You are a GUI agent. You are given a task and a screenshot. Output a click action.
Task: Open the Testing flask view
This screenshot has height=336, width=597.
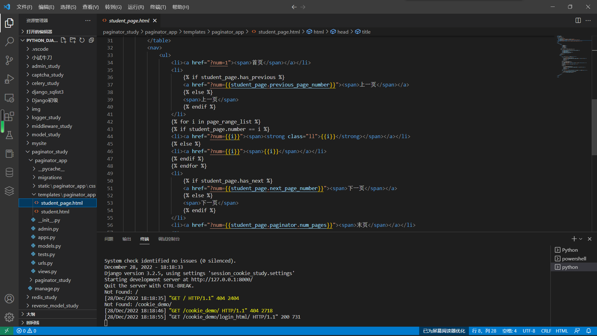coord(9,135)
